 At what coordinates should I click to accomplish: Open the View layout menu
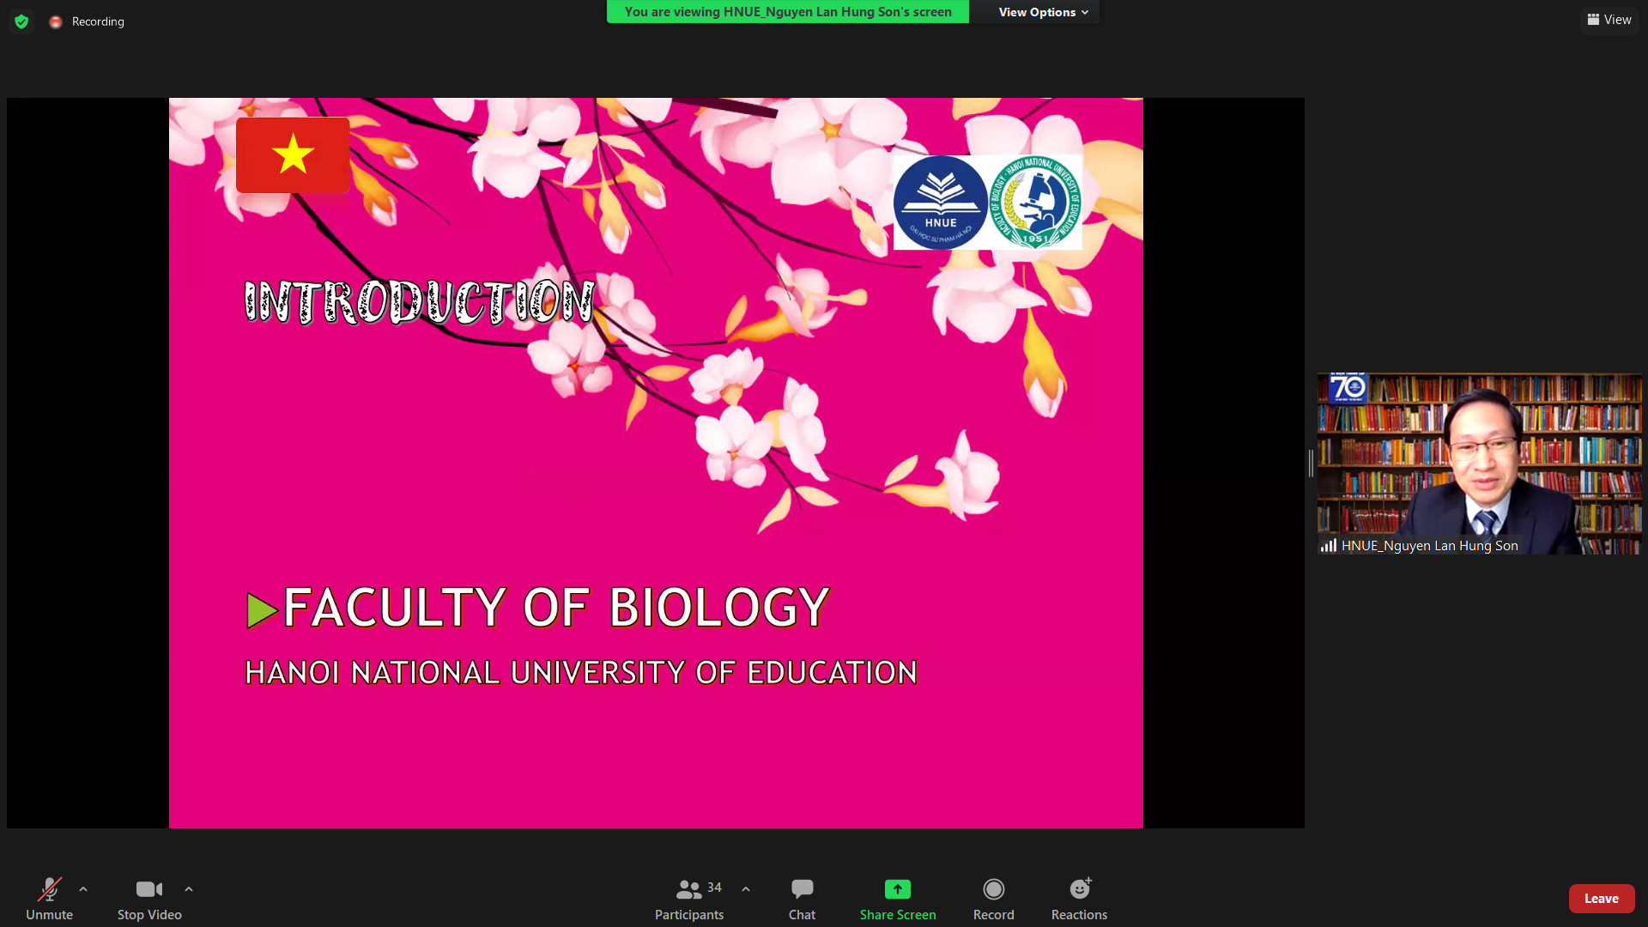[1609, 20]
